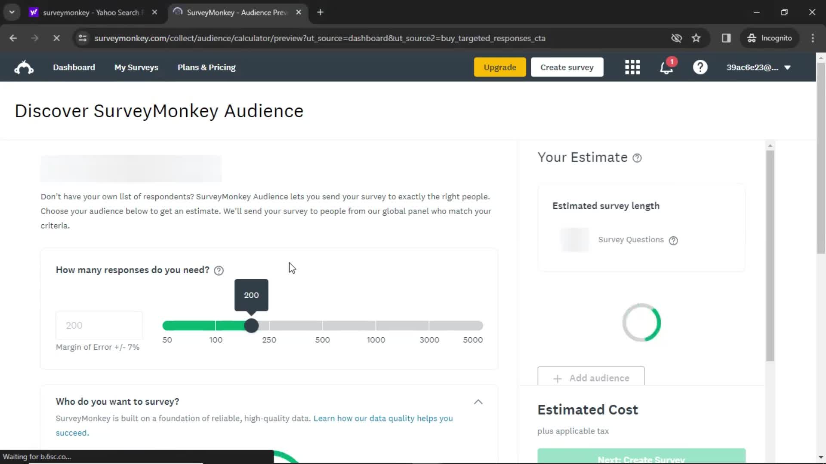The image size is (826, 464).
Task: Click the 'Dashboard' menu item
Action: [74, 67]
